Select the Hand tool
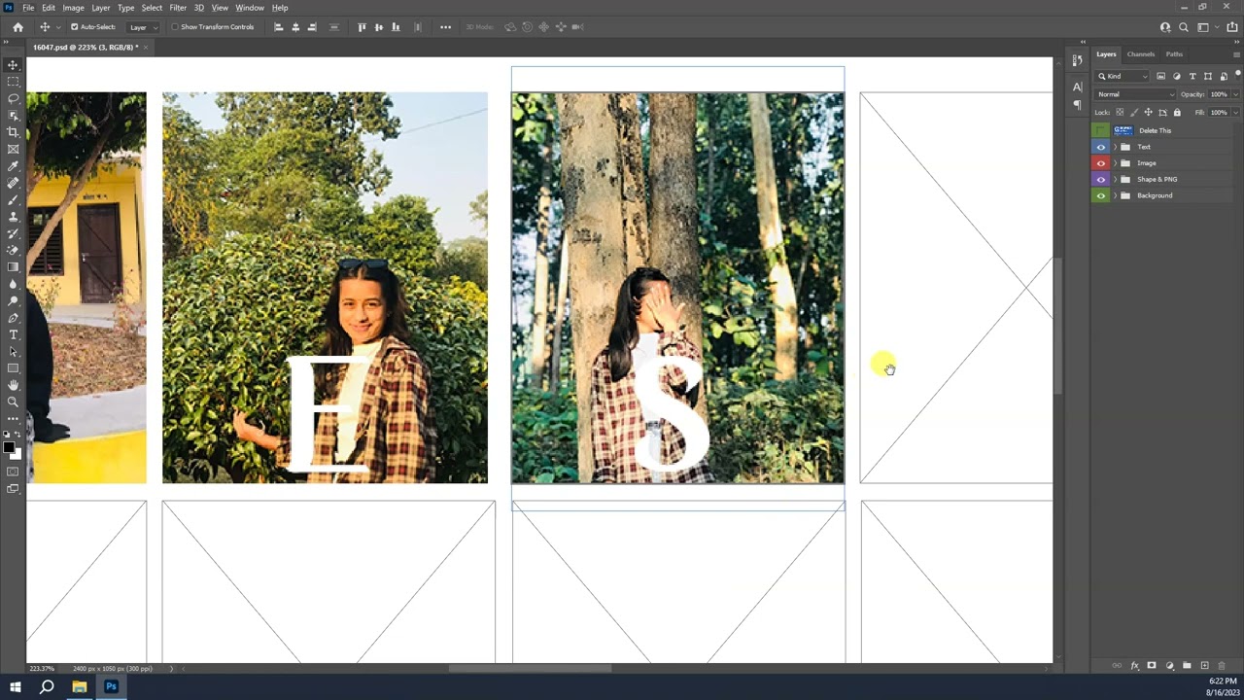This screenshot has width=1244, height=700. [x=13, y=385]
